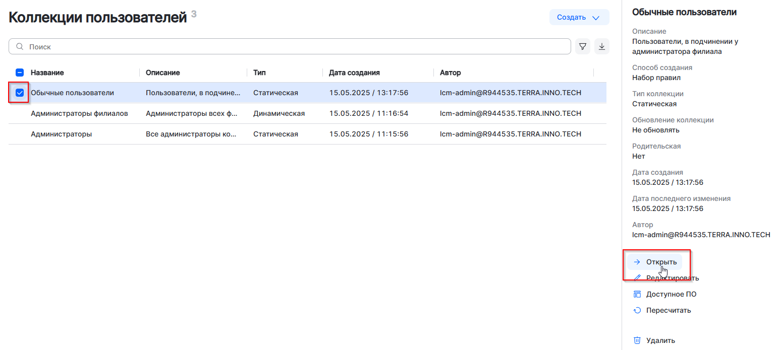Uncheck the Обычные пользователи row checkbox
This screenshot has width=777, height=350.
(x=19, y=93)
